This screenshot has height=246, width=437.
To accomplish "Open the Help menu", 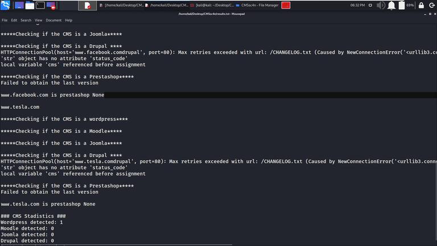I will 68,20.
